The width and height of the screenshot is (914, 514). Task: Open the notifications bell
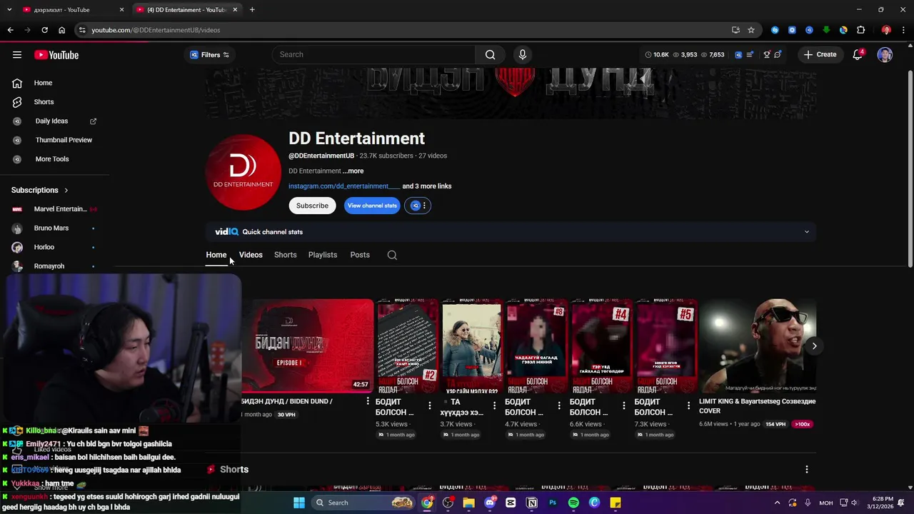pyautogui.click(x=858, y=55)
